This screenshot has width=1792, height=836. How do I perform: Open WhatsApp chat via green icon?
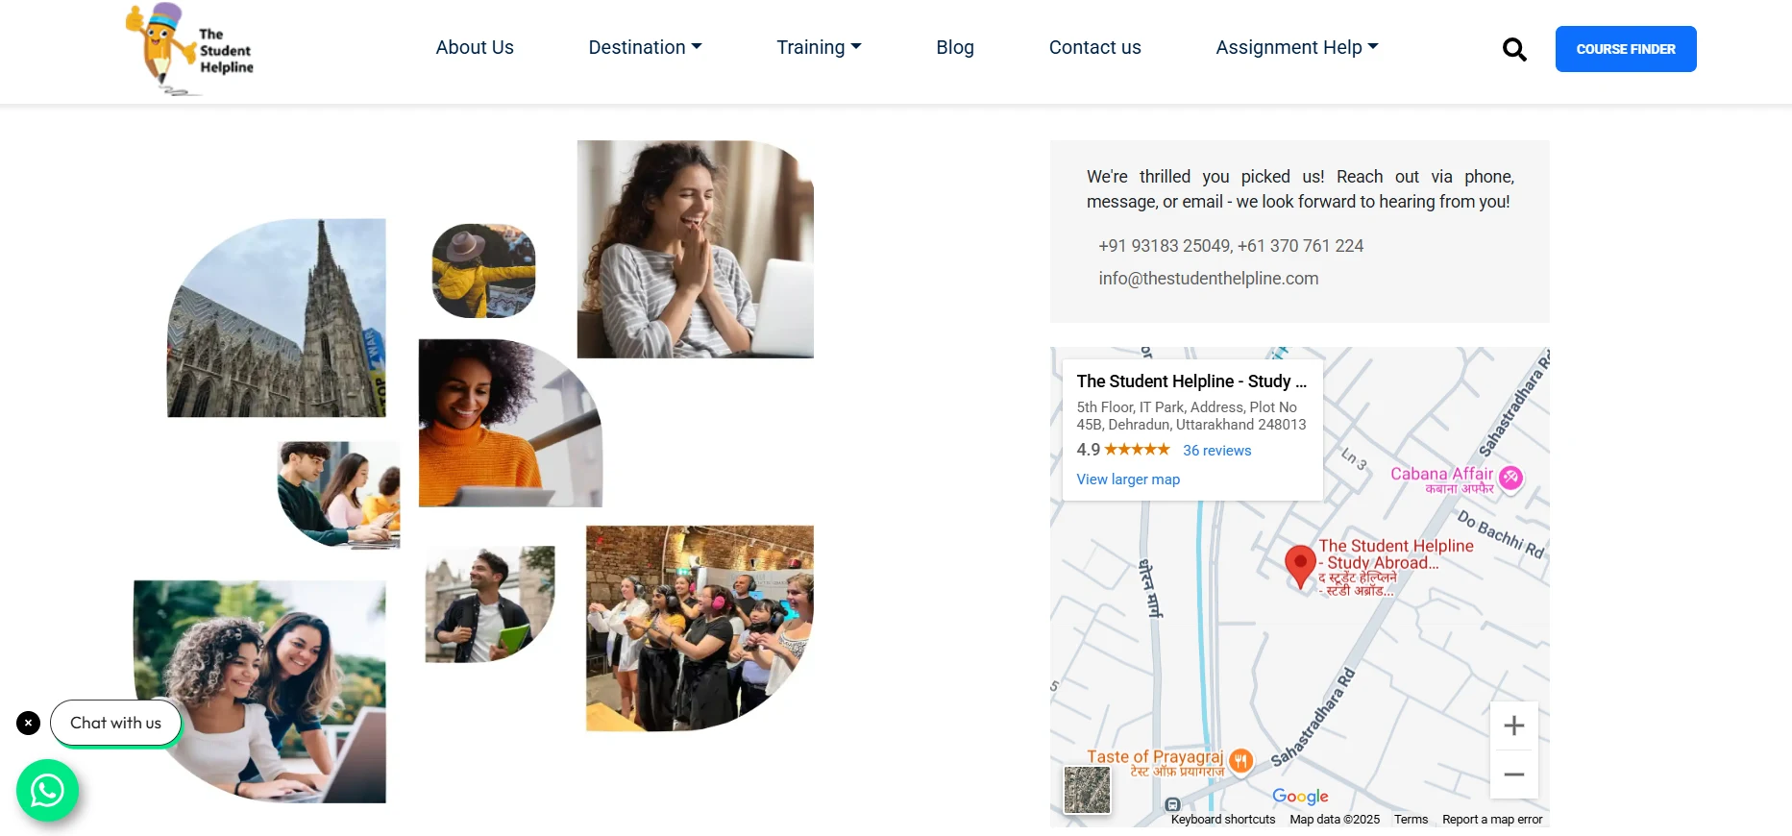point(47,791)
